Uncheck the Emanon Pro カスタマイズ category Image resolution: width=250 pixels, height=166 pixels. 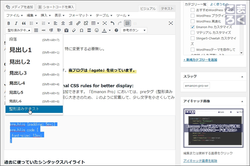point(192,27)
